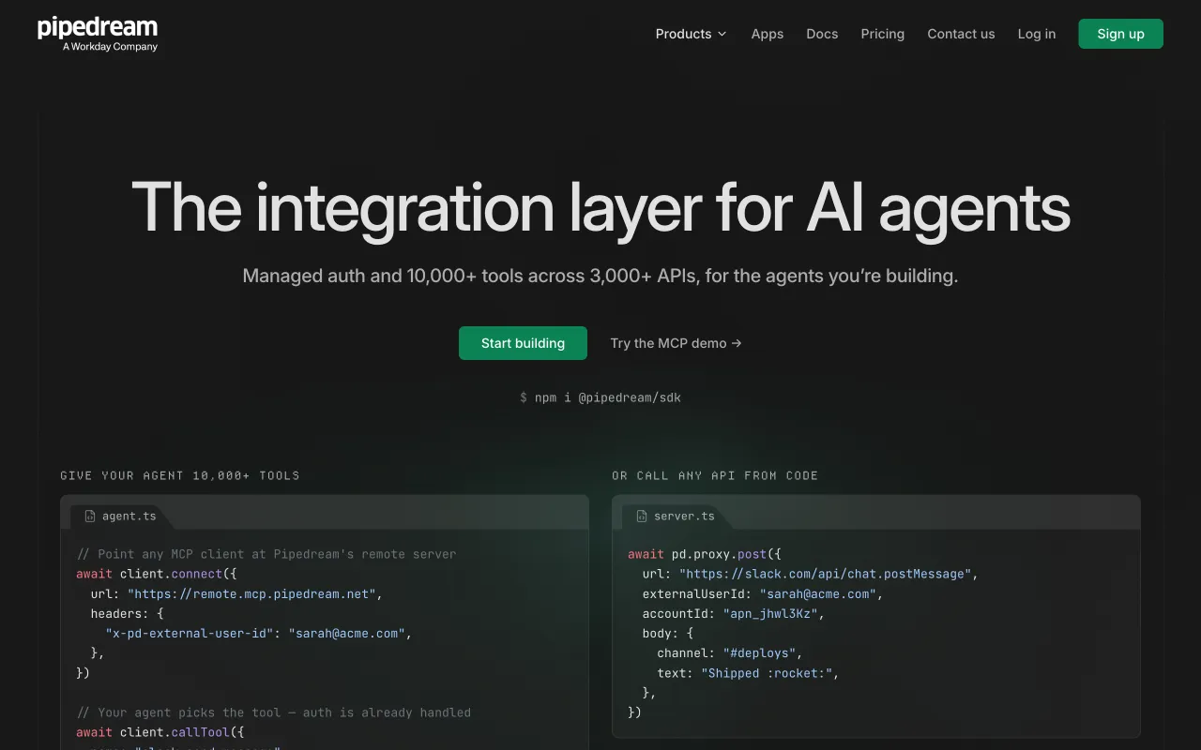Viewport: 1201px width, 750px height.
Task: Click the arrow after MCP demo
Action: [x=737, y=343]
